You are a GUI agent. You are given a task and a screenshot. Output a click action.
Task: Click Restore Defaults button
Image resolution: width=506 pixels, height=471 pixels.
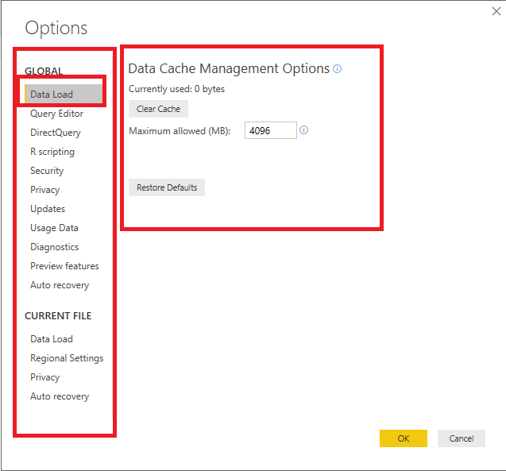167,187
